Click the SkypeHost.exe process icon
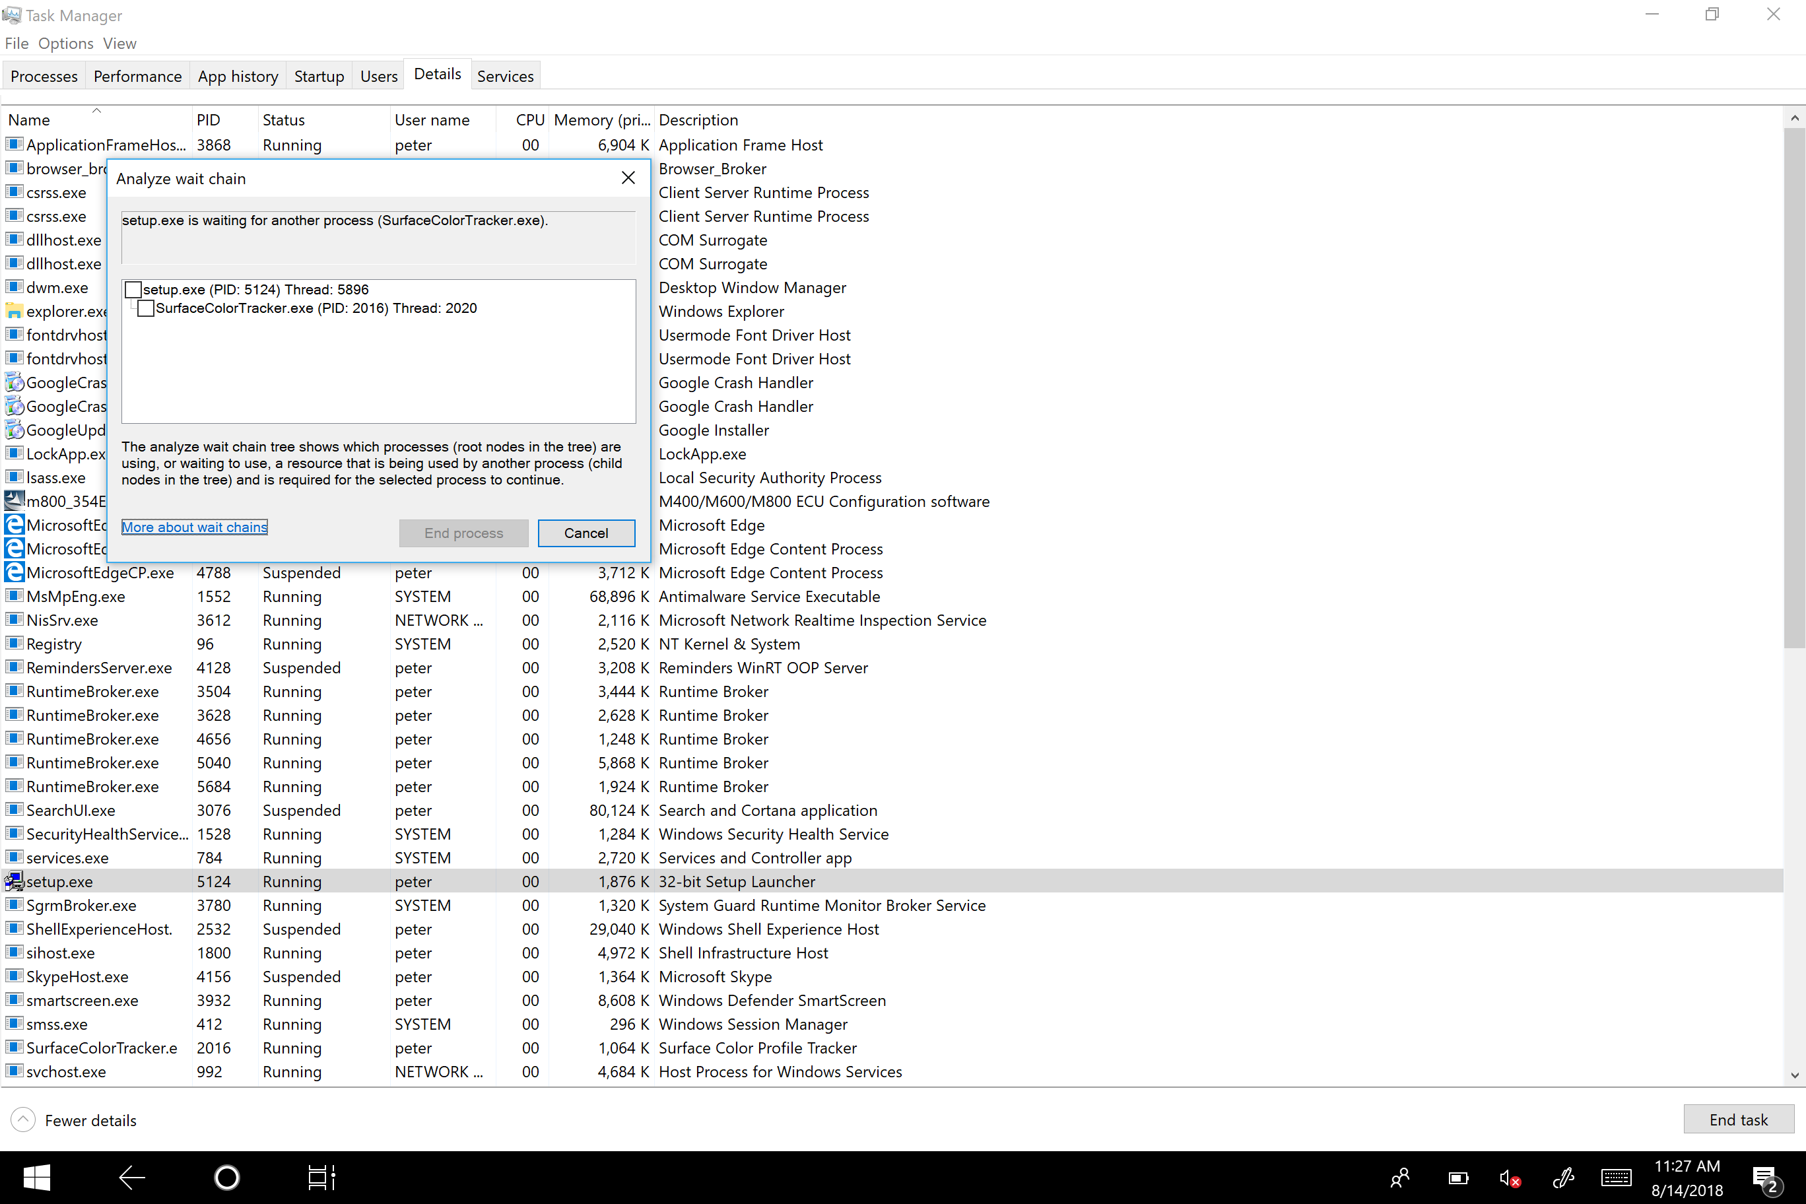Viewport: 1806px width, 1204px height. [14, 976]
